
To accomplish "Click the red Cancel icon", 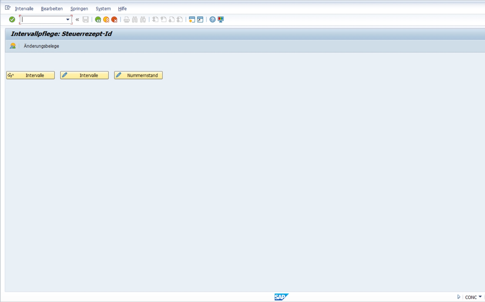I will 114,20.
